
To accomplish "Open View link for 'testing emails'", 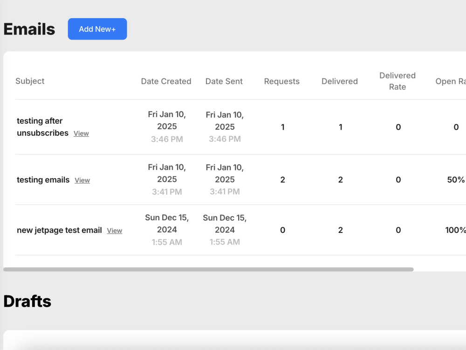I will click(x=82, y=180).
